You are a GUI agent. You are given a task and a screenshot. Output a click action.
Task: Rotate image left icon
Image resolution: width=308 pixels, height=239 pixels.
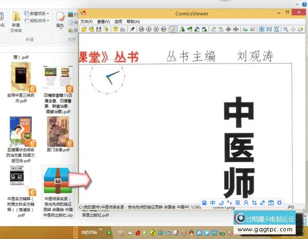pos(197,29)
